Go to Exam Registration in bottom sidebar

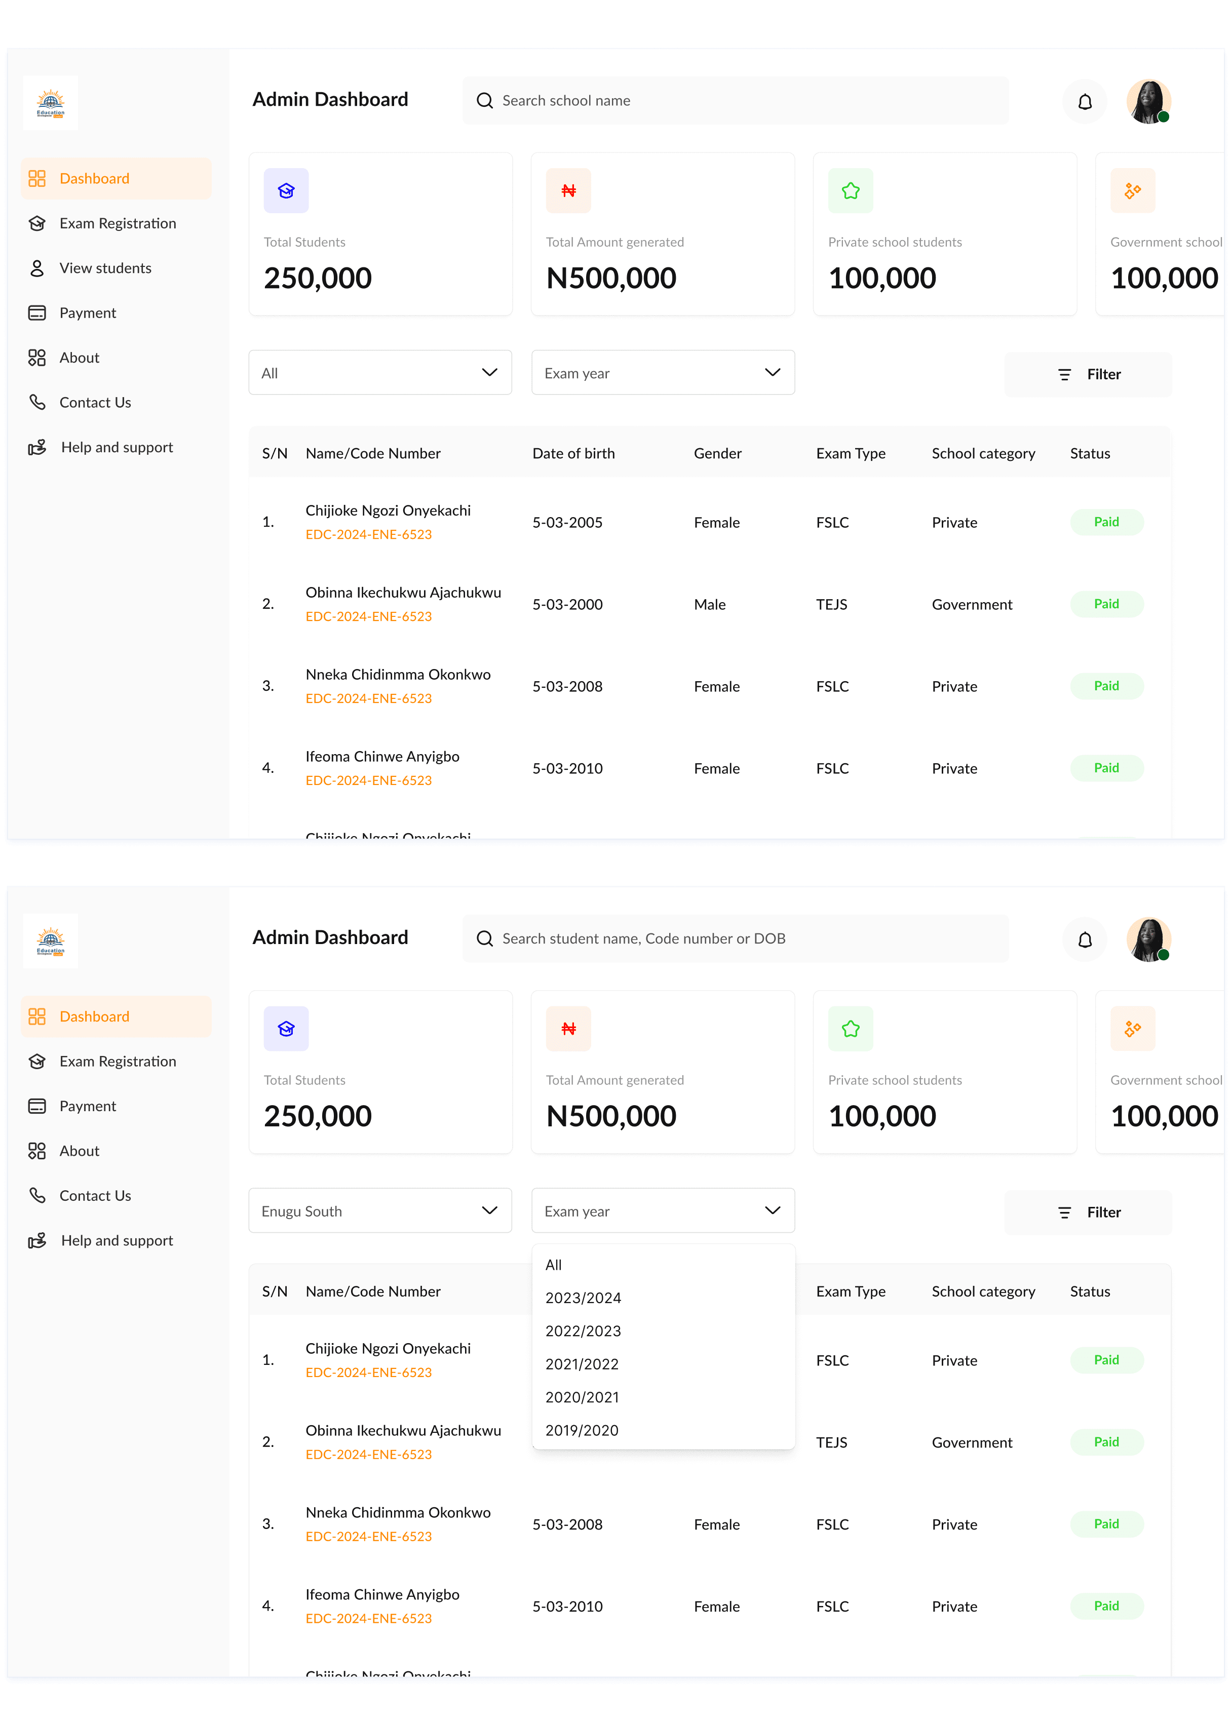point(118,1062)
